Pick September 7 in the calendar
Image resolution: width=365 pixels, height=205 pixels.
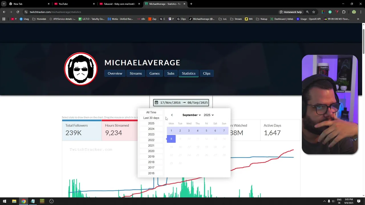click(x=224, y=131)
